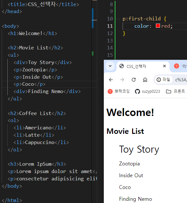187x203 pixels.
Task: Open site info icon labeled 파일
Action: (163, 80)
